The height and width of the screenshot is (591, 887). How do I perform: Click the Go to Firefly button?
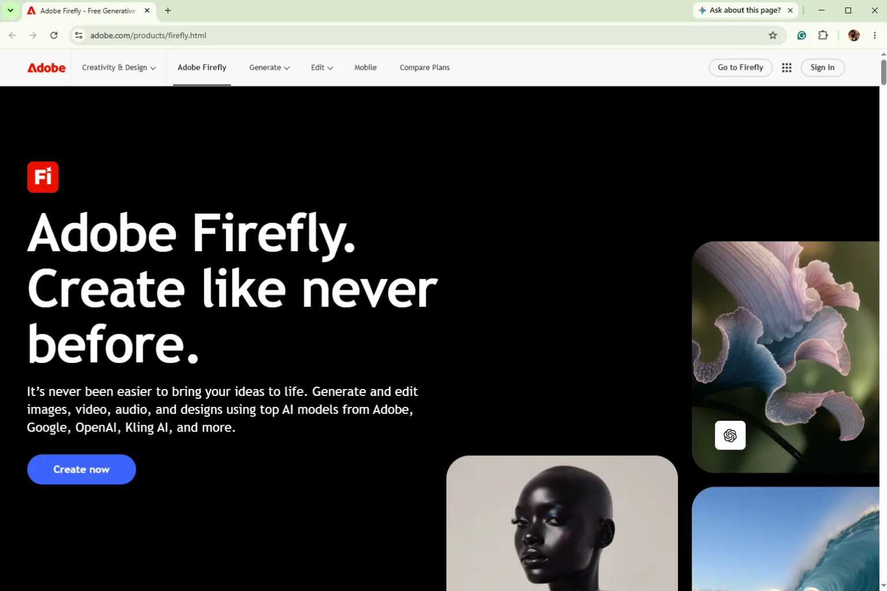tap(740, 68)
